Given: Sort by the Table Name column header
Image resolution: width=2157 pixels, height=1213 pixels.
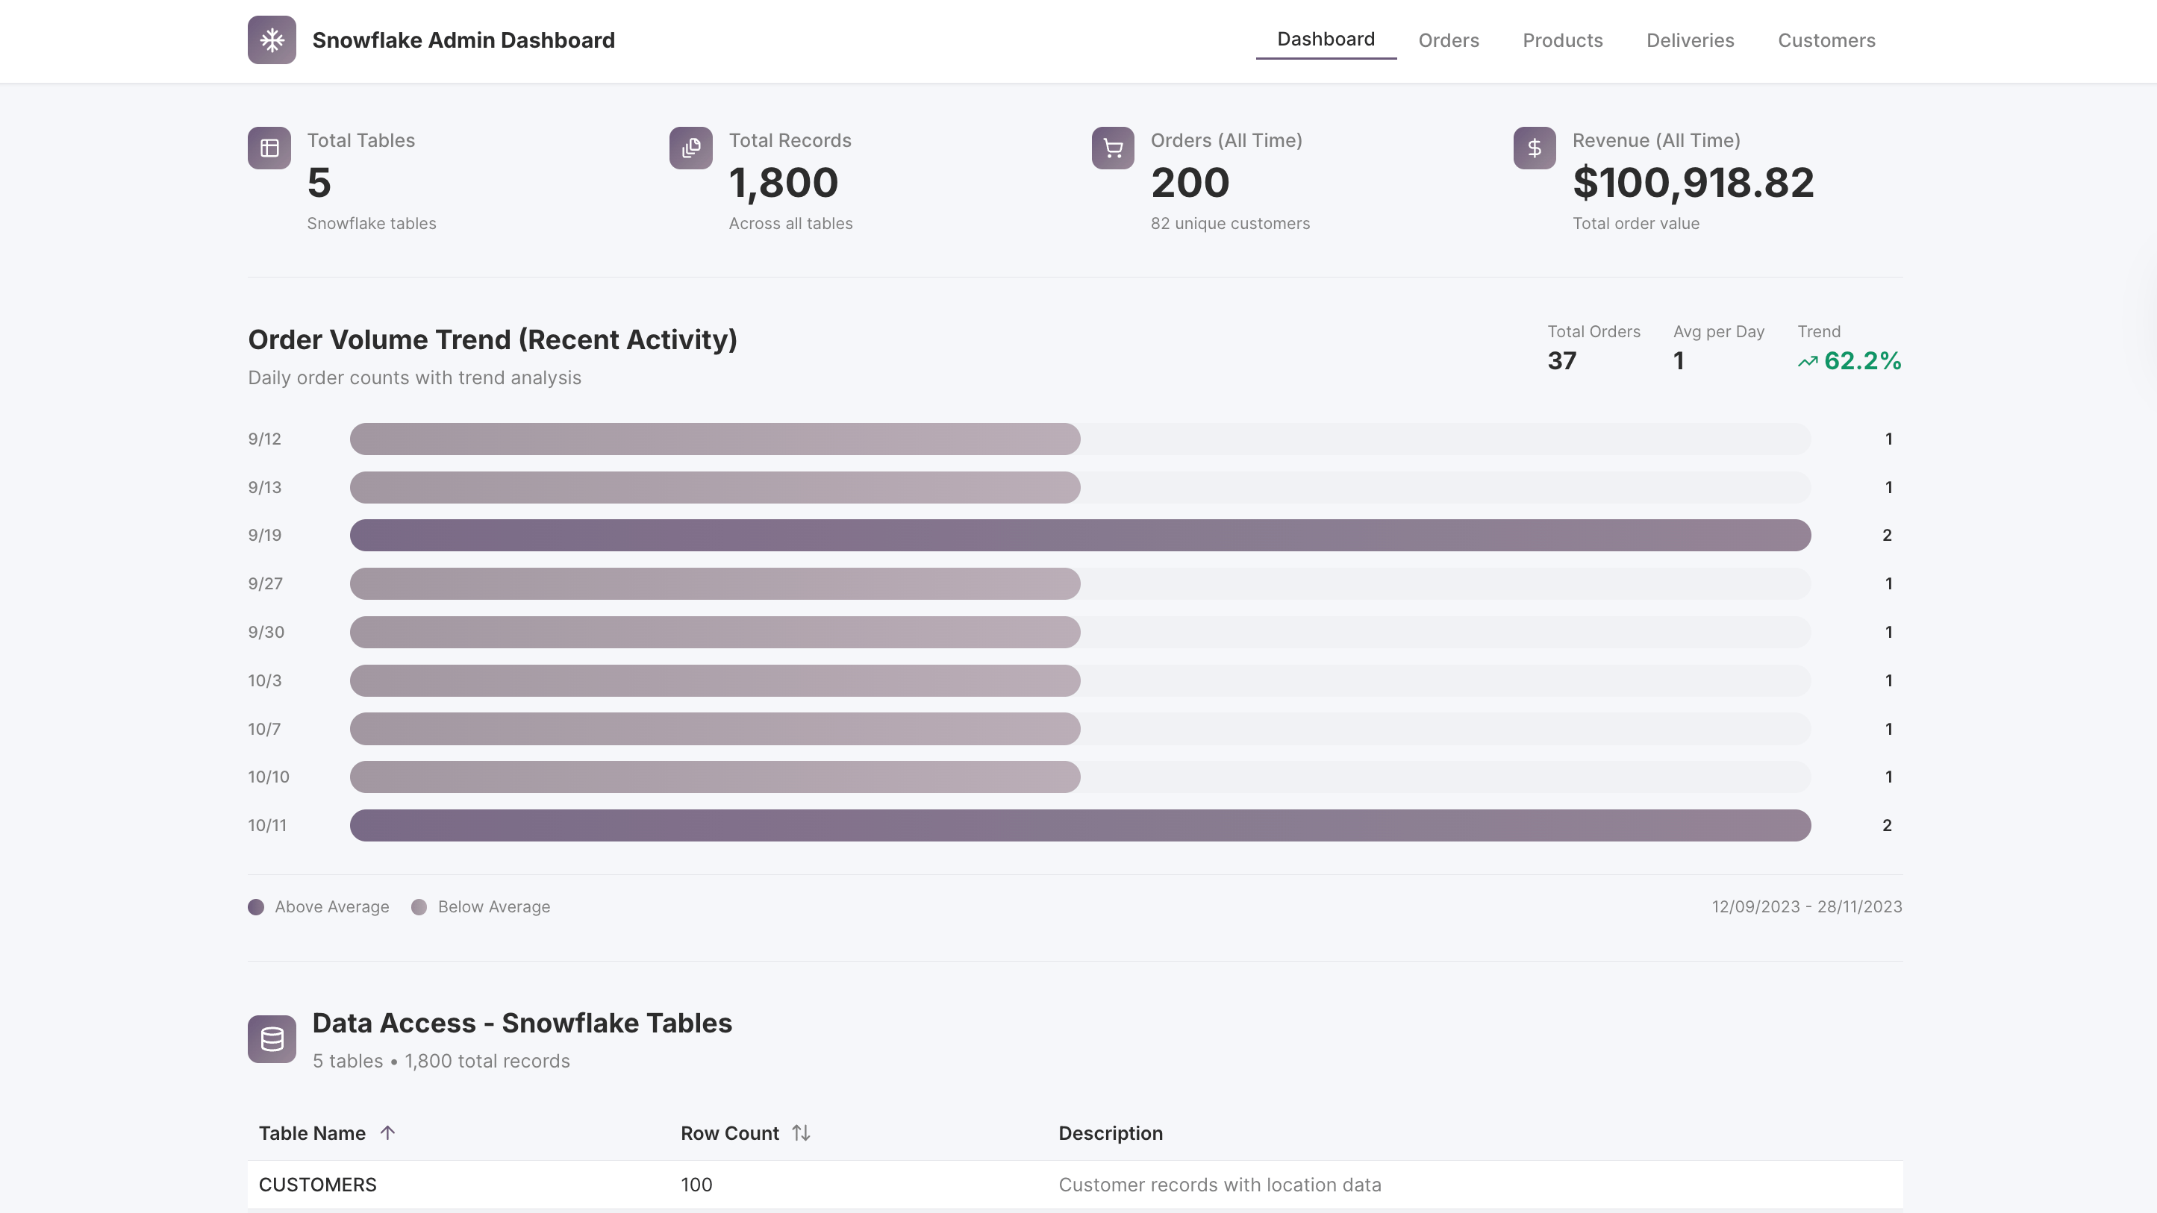Looking at the screenshot, I should click(312, 1132).
